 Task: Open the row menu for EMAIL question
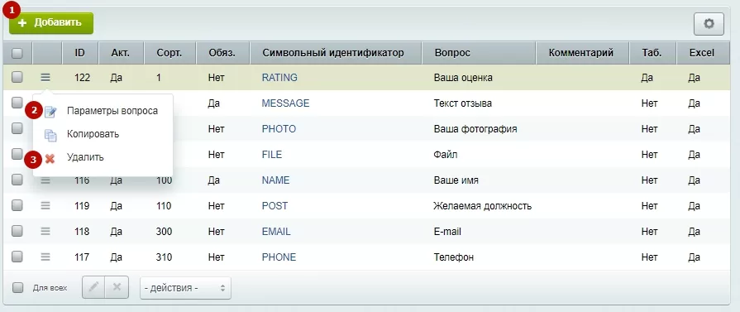(x=45, y=231)
